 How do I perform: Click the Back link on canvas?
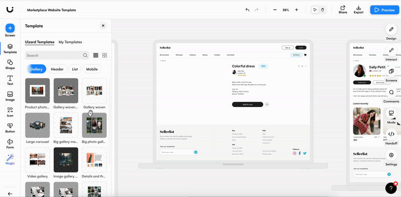point(163,60)
